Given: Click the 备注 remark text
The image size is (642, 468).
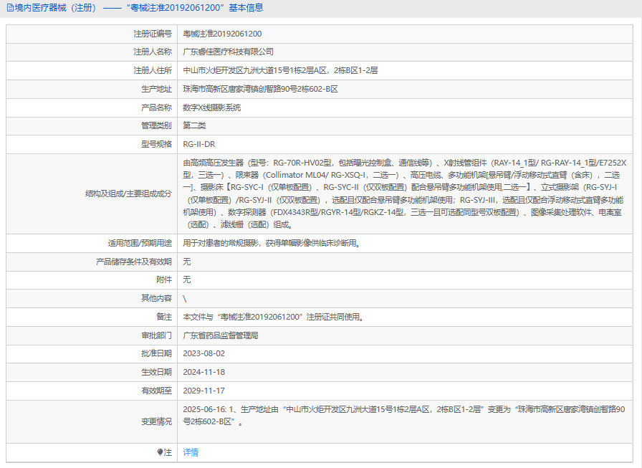Looking at the screenshot, I should [x=274, y=317].
